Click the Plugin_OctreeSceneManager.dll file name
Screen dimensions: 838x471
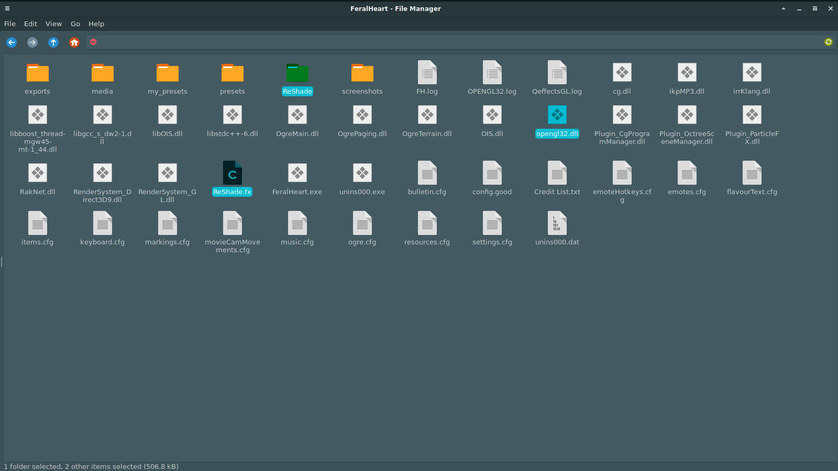687,138
